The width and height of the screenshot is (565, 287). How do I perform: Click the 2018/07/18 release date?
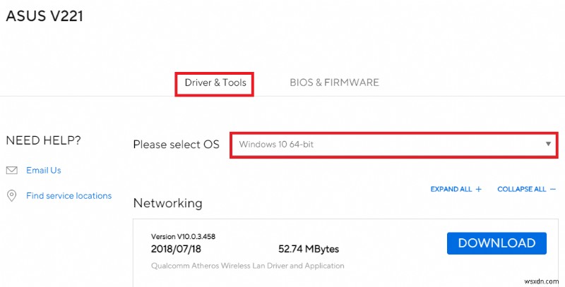(175, 249)
